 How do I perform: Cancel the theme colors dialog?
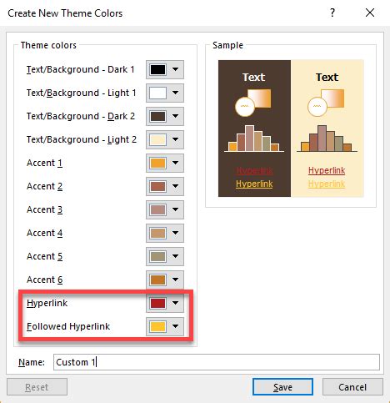click(x=352, y=387)
